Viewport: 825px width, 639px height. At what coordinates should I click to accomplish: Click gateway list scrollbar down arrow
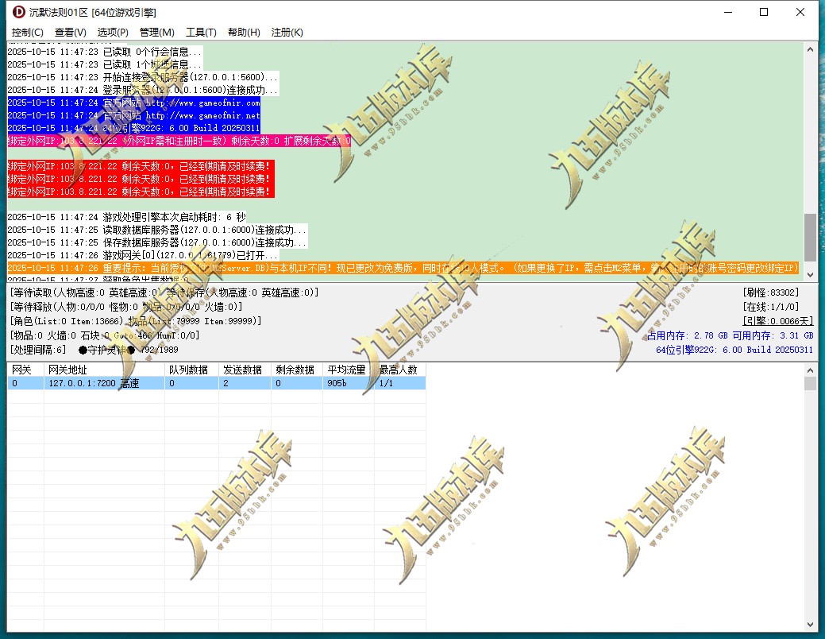coord(810,625)
